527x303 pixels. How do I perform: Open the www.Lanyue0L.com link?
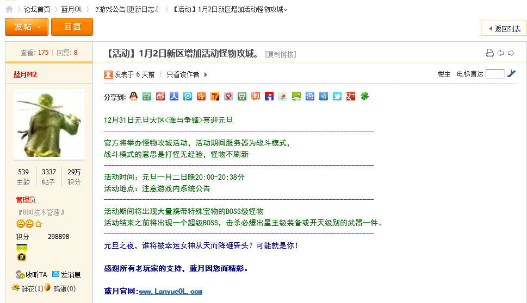pyautogui.click(x=170, y=292)
